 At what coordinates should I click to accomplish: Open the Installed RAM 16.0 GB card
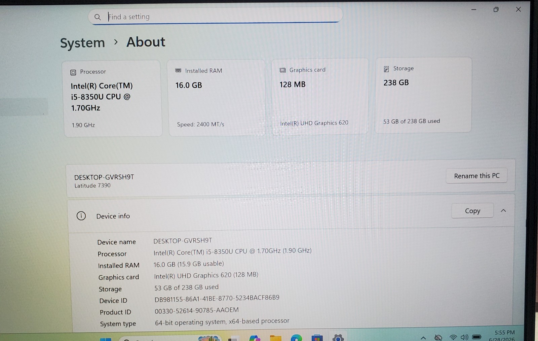pyautogui.click(x=217, y=98)
